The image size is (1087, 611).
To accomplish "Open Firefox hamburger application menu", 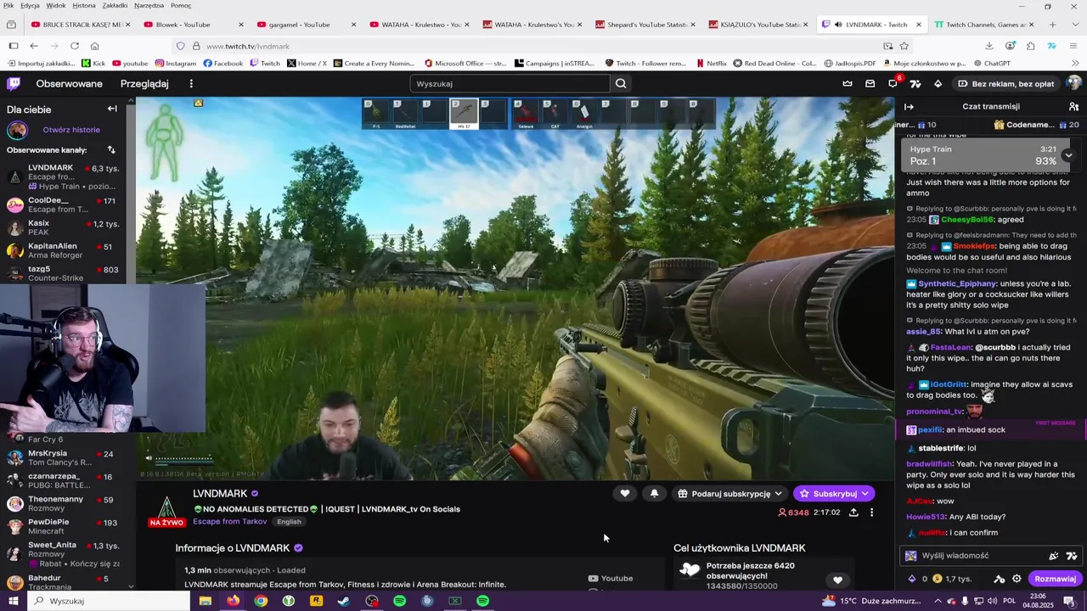I will pyautogui.click(x=1074, y=46).
